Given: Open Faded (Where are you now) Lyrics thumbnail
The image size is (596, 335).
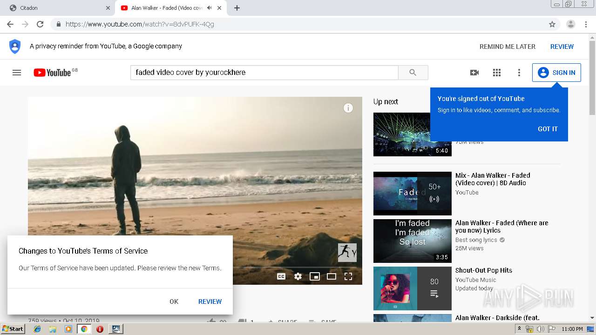Looking at the screenshot, I should [x=413, y=241].
